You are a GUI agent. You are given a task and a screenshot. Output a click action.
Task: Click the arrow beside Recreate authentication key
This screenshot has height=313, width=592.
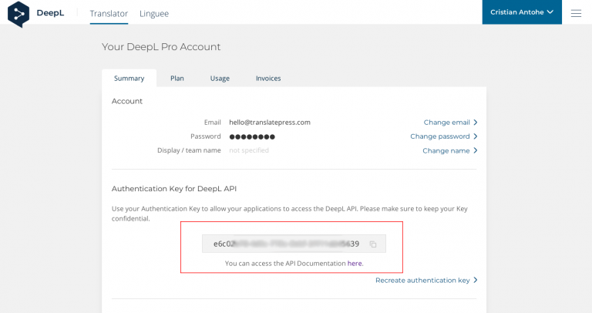476,281
